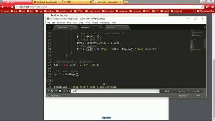This screenshot has width=215, height=121.
Task: Click the 2 matches status text
Action: pos(54,96)
